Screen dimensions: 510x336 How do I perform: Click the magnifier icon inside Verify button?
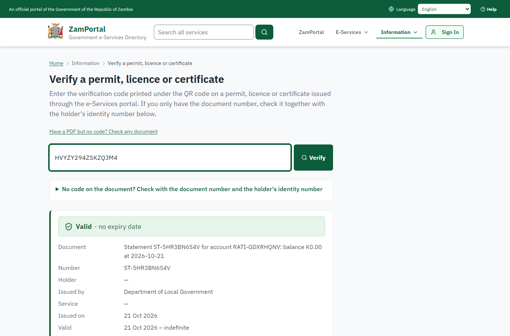point(304,158)
